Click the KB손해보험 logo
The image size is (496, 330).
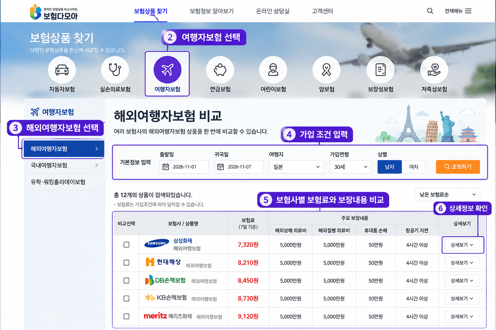(166, 298)
